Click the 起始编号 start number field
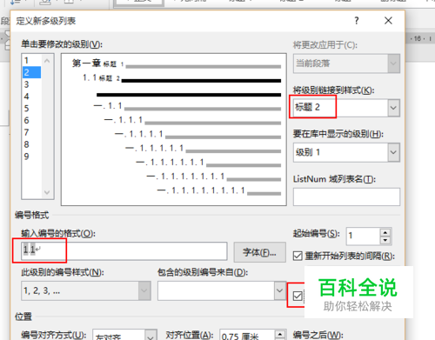 (x=363, y=236)
